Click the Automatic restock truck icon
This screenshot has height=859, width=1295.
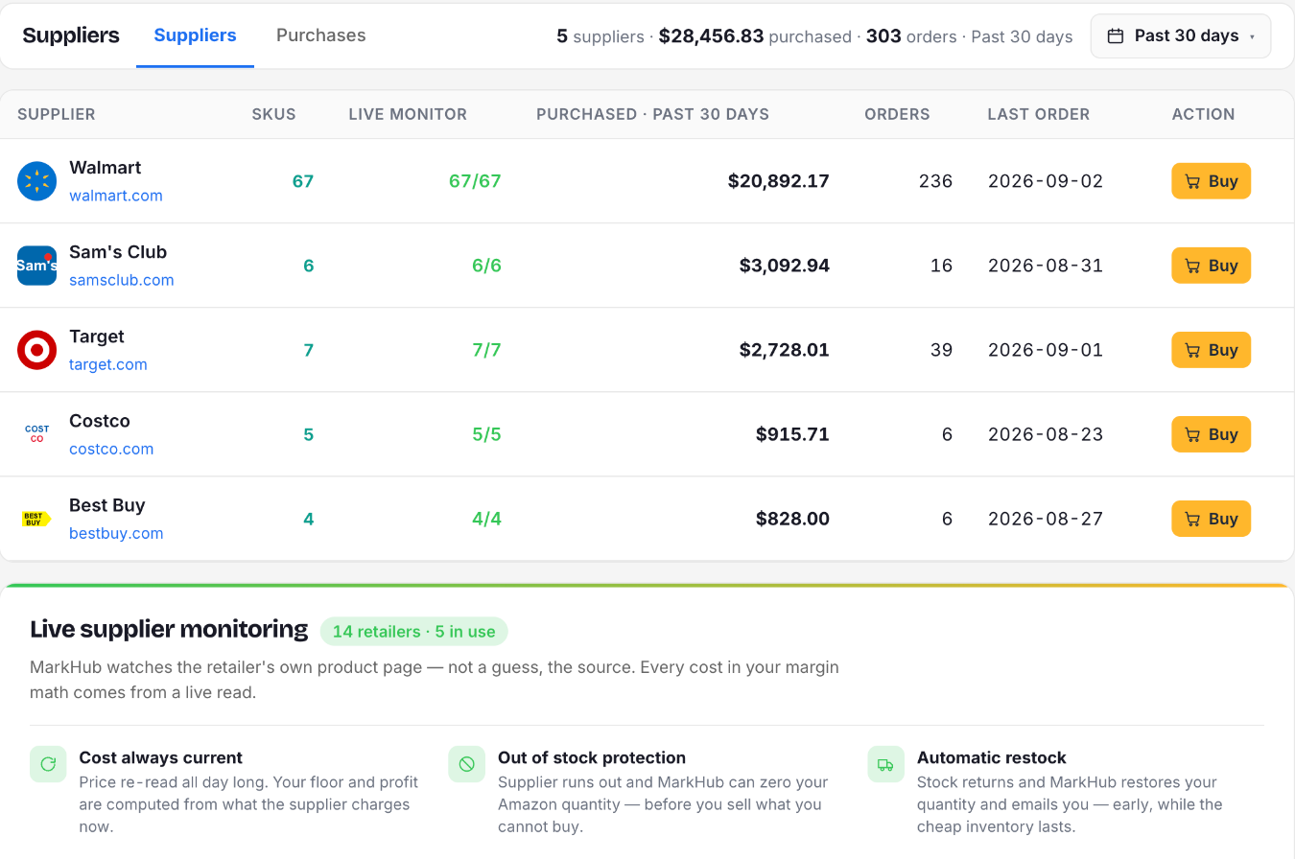885,764
